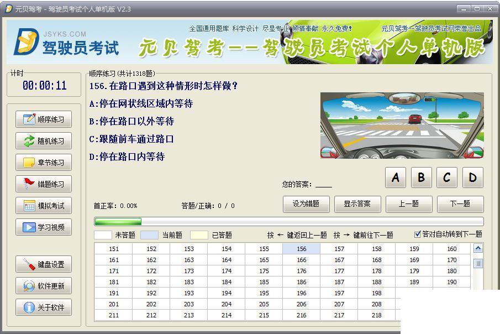Jump to question 192 cell

(151, 293)
